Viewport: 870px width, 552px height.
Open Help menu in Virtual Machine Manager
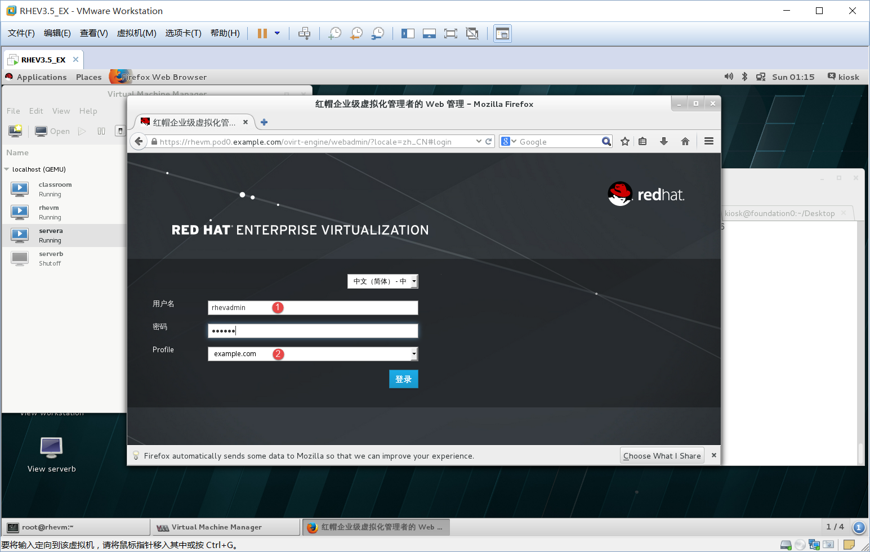pyautogui.click(x=88, y=111)
